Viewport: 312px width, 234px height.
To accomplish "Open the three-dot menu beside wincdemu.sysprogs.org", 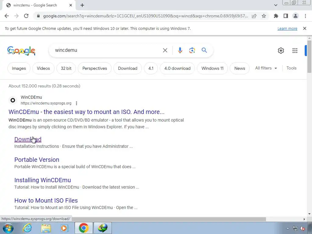I will (76, 103).
